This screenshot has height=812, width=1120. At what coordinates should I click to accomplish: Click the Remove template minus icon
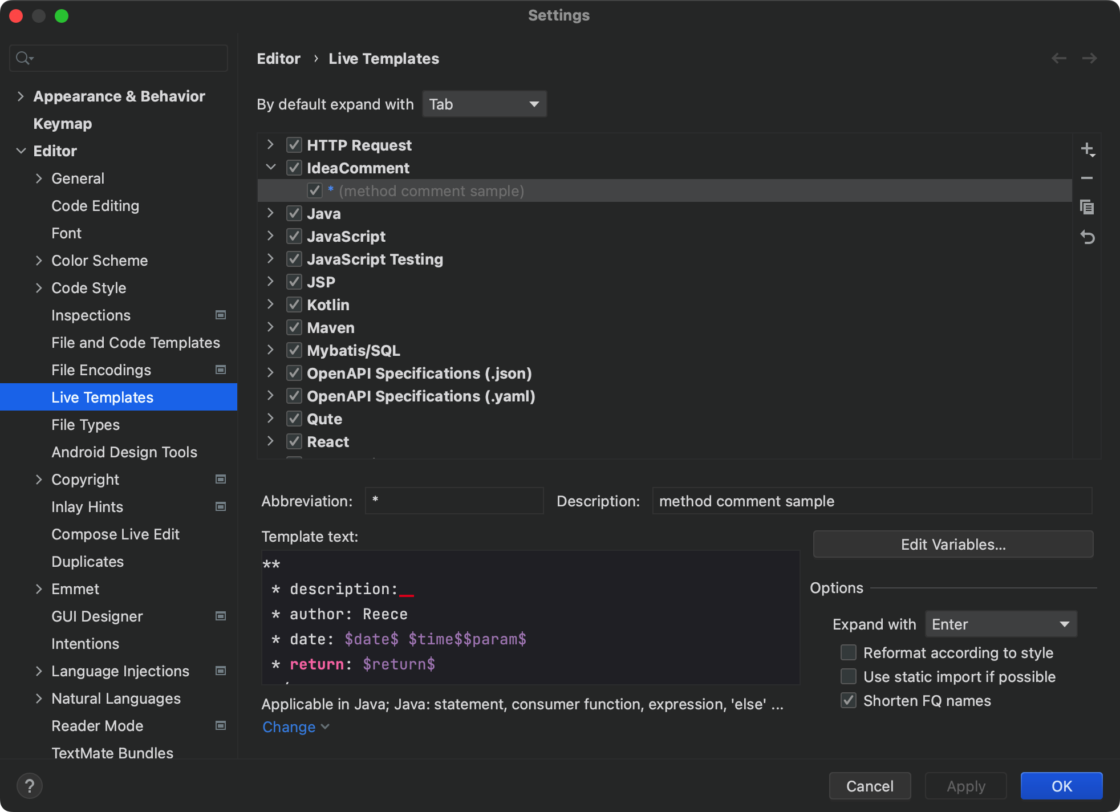click(1087, 178)
